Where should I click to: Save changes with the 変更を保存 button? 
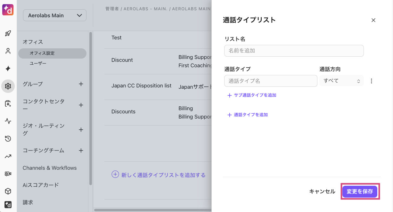click(x=360, y=191)
